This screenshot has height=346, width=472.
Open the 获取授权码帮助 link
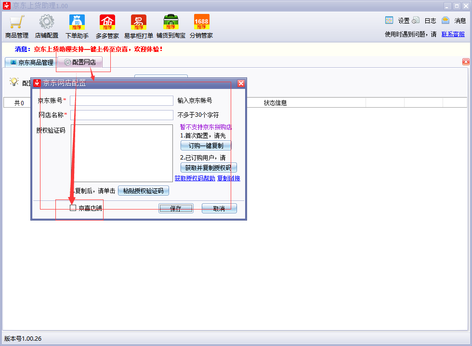pos(195,178)
